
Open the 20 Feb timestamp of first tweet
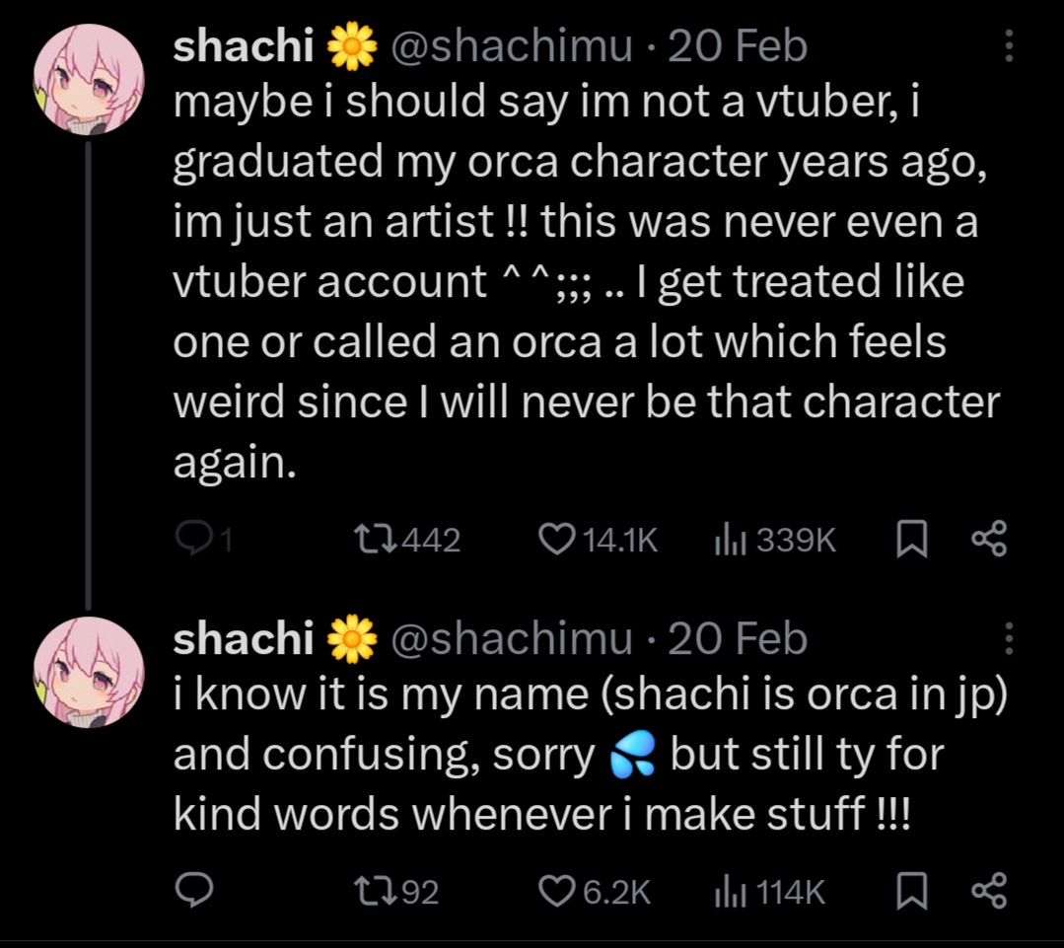(x=738, y=47)
